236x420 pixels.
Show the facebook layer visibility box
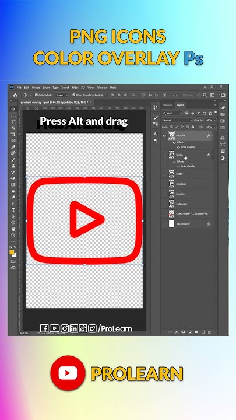(164, 184)
